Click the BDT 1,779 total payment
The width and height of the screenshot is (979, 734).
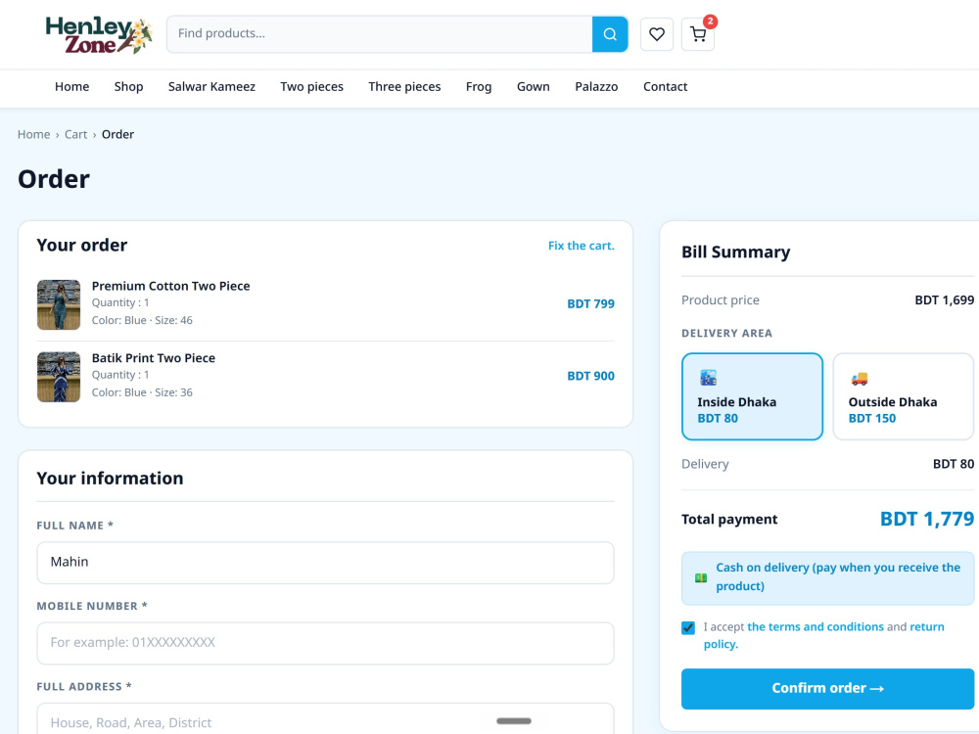[927, 519]
